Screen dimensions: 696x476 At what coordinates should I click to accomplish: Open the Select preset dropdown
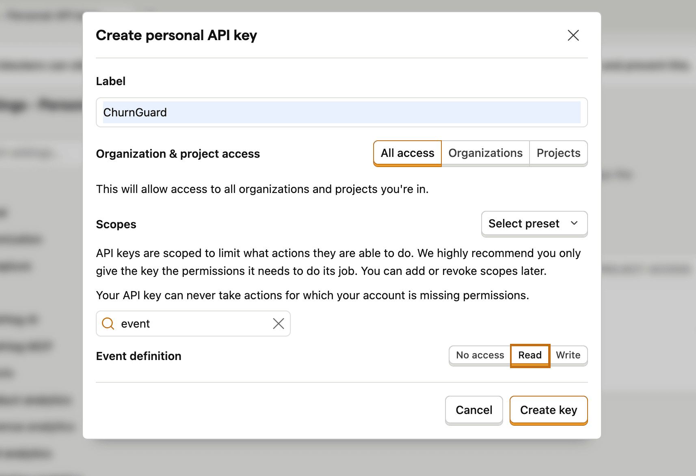coord(524,223)
